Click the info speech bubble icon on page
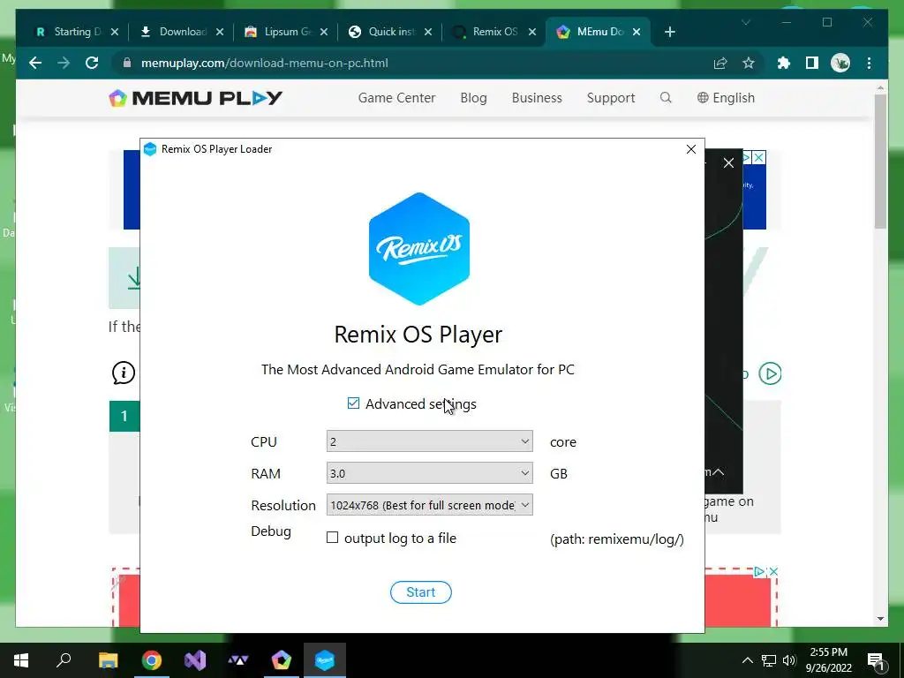This screenshot has width=904, height=678. click(124, 373)
